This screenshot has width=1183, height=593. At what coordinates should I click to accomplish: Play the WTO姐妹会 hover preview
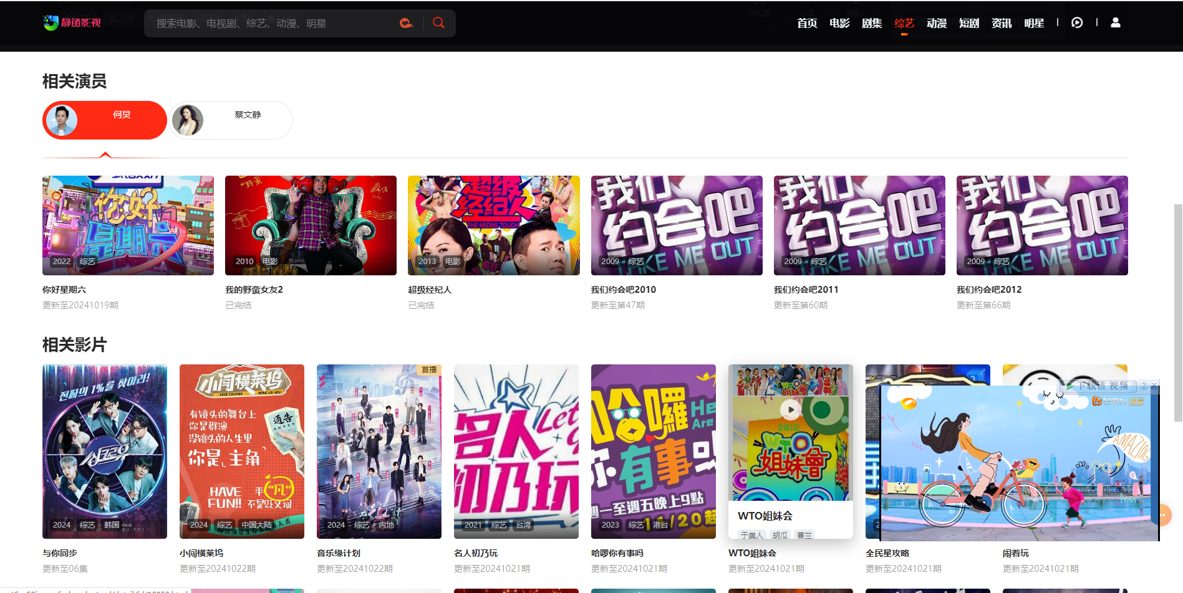(791, 409)
